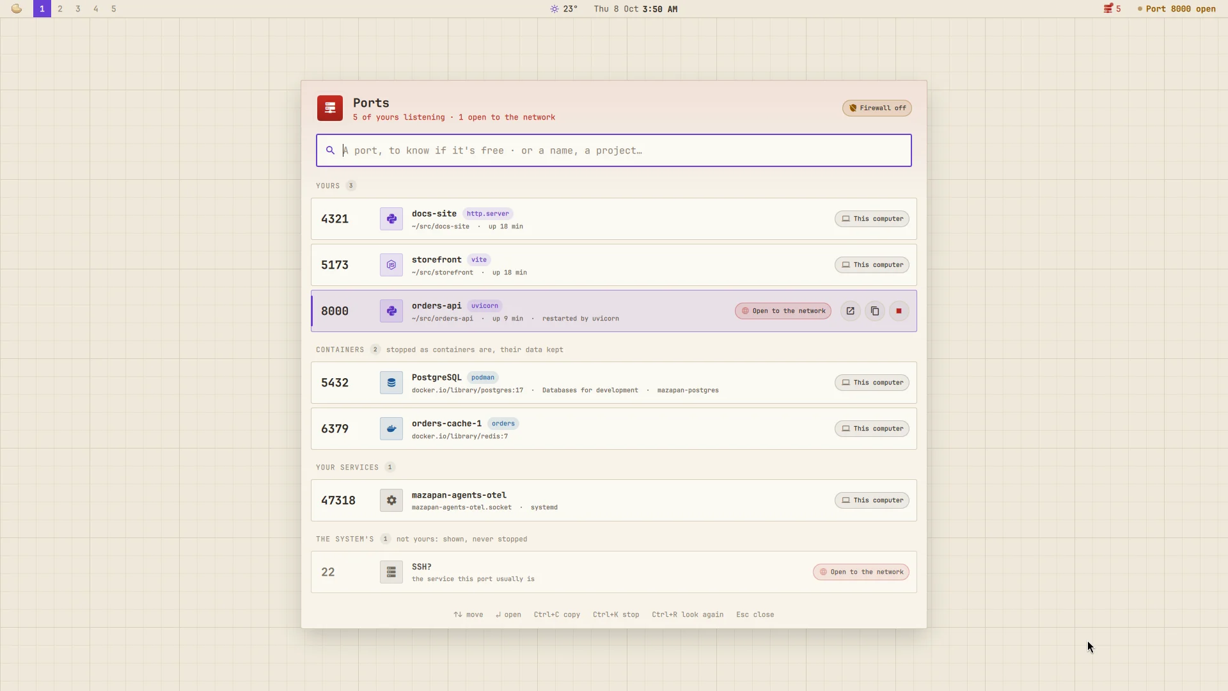The width and height of the screenshot is (1228, 691).
Task: Click the orders-api Python icon
Action: click(x=391, y=311)
